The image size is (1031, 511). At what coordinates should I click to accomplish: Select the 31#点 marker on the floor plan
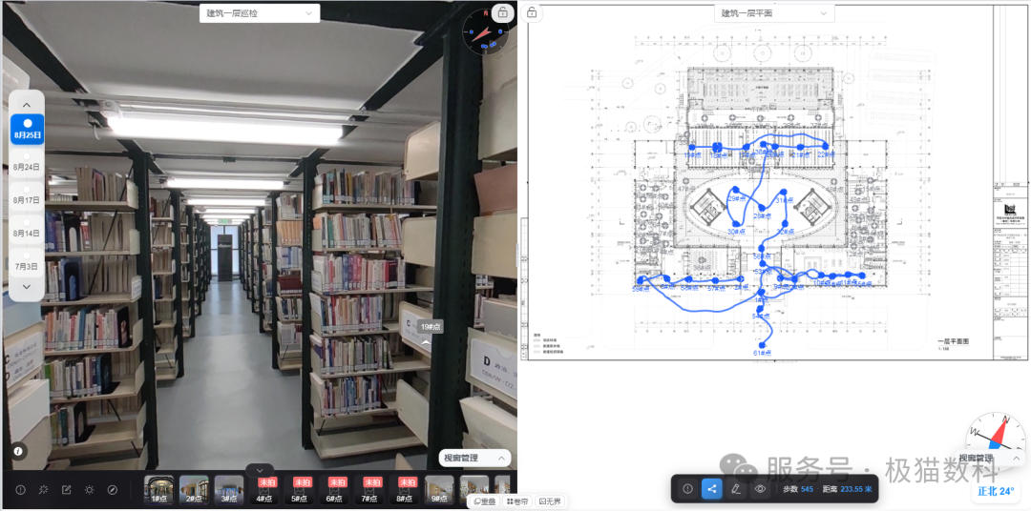783,192
